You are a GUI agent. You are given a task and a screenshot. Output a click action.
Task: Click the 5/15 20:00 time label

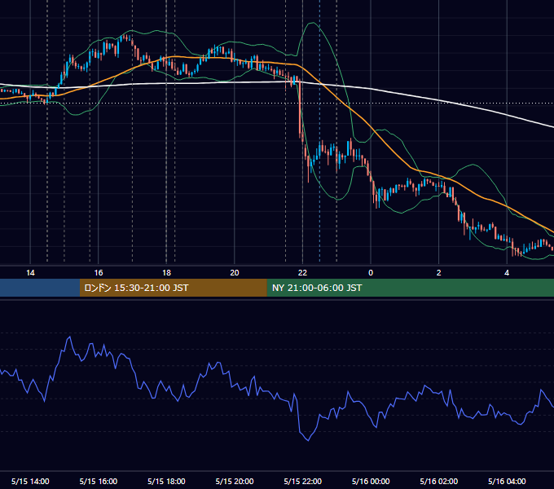pyautogui.click(x=235, y=481)
